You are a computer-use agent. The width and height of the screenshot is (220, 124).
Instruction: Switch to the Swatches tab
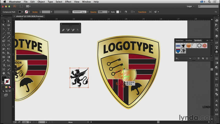pos(179,40)
